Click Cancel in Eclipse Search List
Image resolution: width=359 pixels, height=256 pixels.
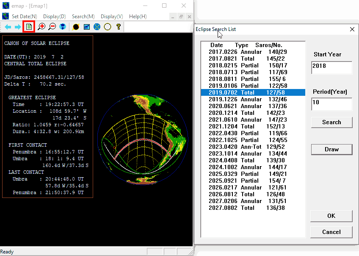coord(331,232)
